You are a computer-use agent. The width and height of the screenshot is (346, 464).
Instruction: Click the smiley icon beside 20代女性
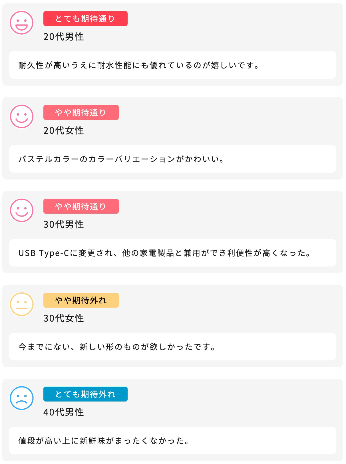(22, 116)
